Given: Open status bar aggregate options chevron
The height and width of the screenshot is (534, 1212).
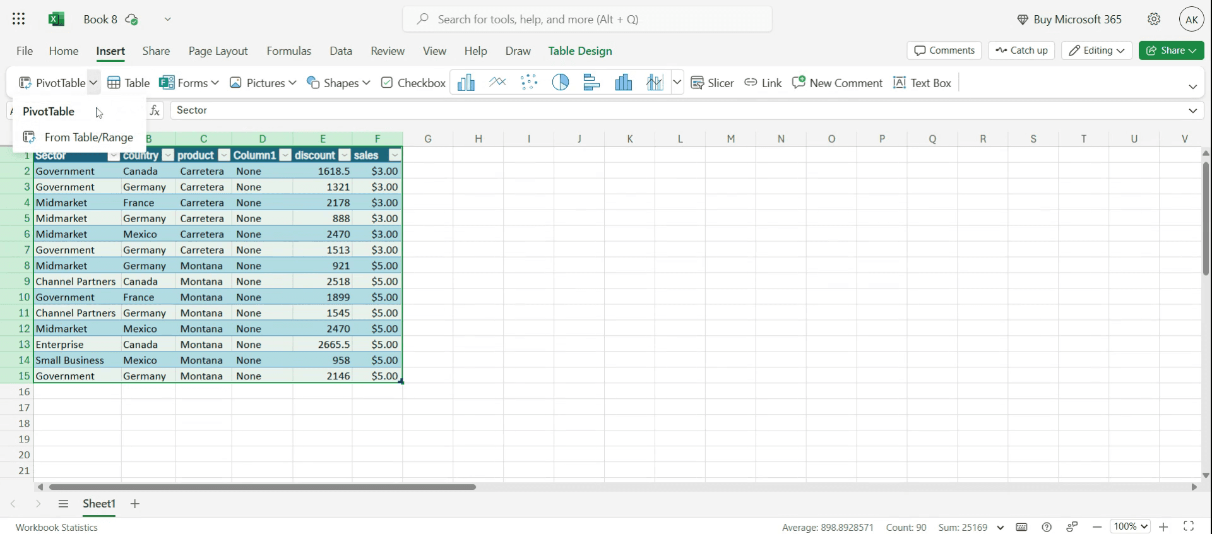Looking at the screenshot, I should click(x=1000, y=528).
